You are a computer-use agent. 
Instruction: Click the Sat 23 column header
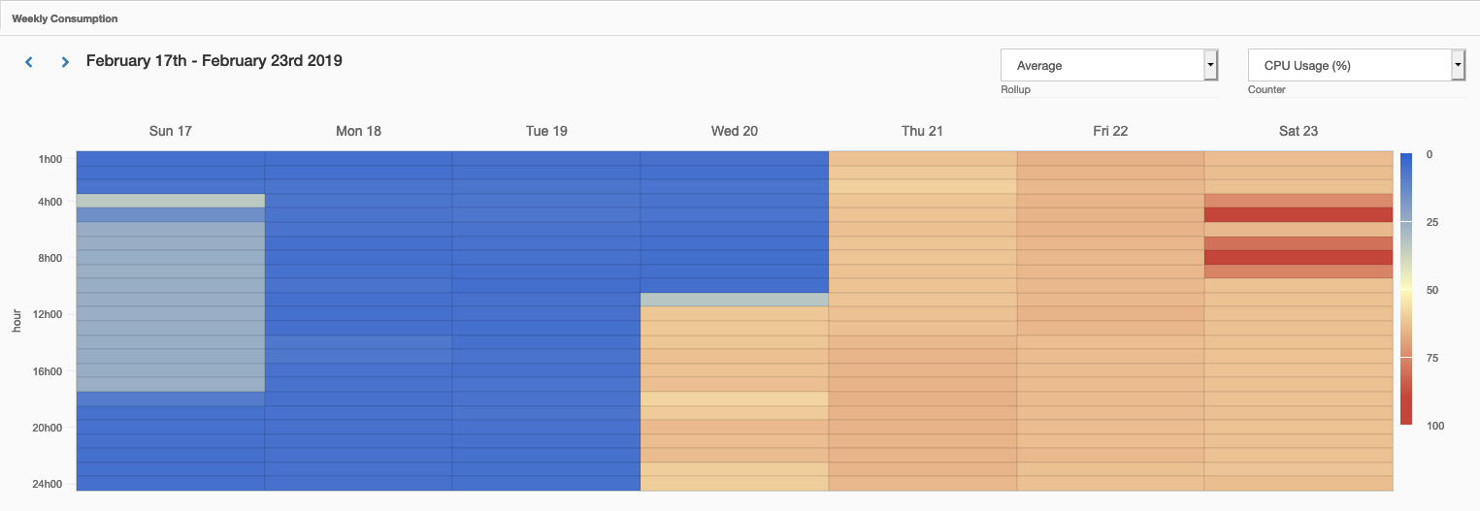tap(1299, 131)
